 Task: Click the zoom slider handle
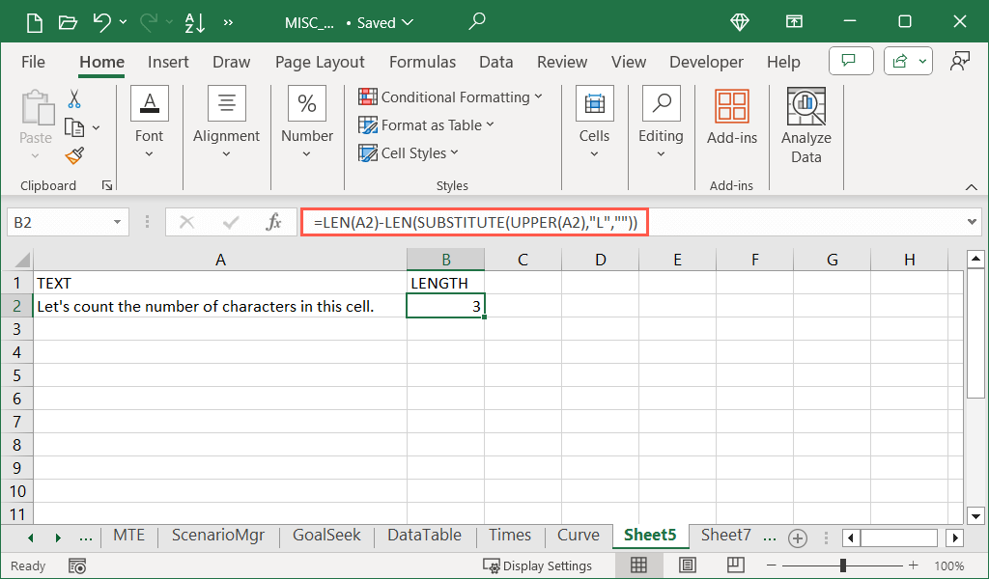[x=843, y=565]
